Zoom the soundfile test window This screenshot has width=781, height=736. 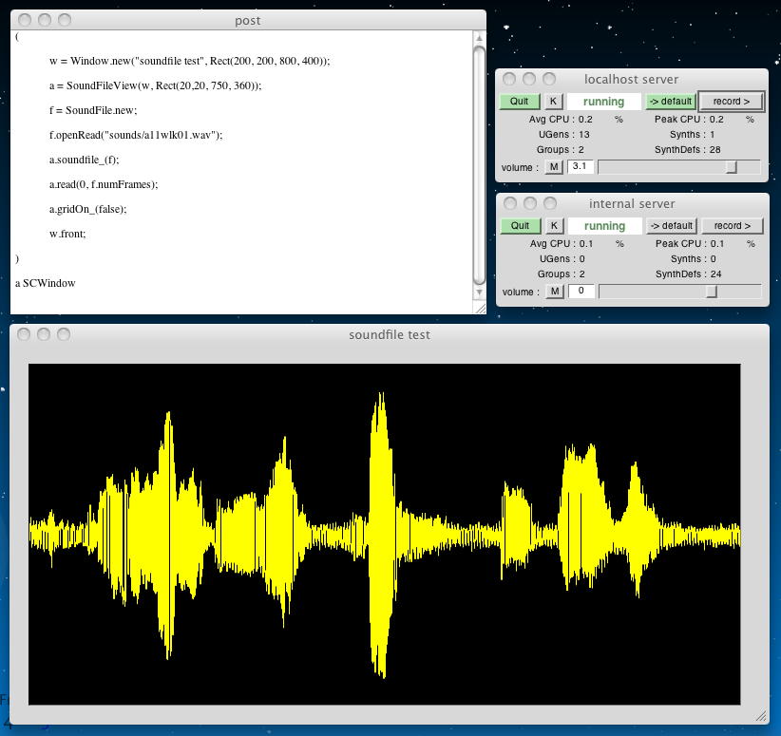(x=64, y=334)
